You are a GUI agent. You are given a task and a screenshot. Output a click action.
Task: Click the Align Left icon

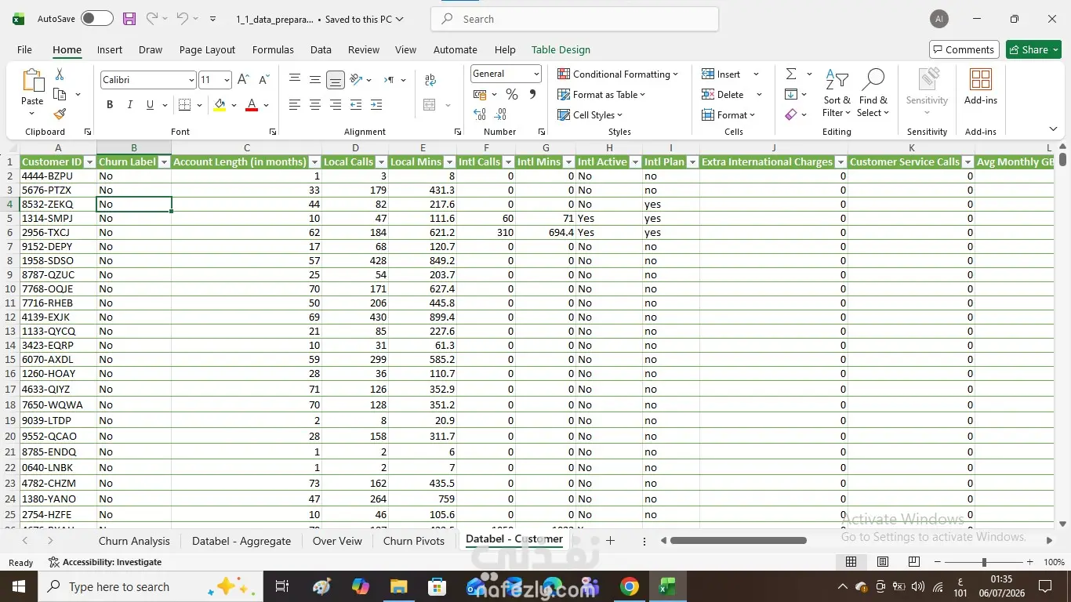click(295, 104)
